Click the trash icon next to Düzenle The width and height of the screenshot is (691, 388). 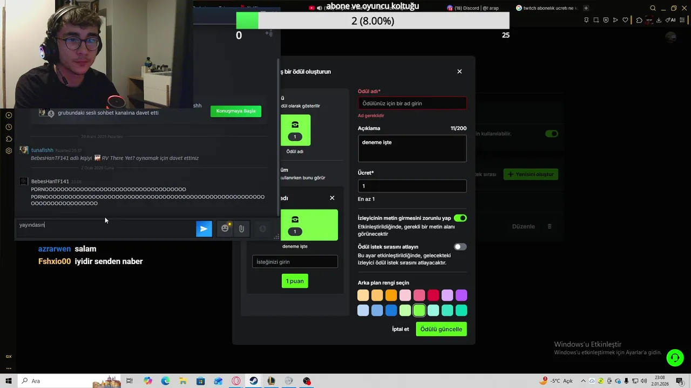tap(550, 226)
